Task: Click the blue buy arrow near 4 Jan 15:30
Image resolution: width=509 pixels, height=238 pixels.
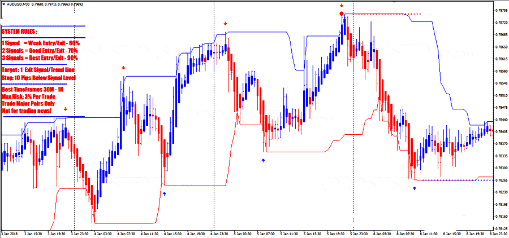Action: point(164,193)
